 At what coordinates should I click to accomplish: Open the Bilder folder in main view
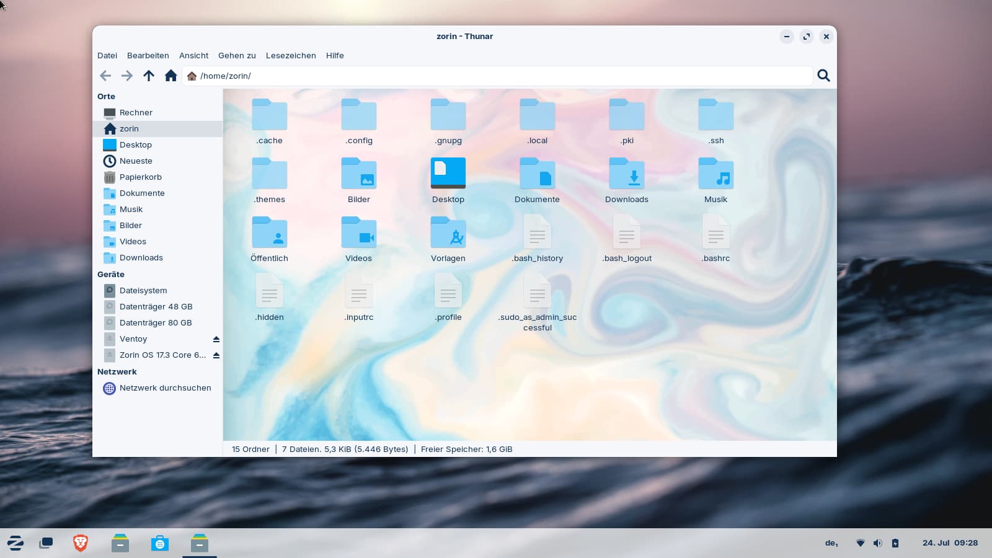(359, 180)
